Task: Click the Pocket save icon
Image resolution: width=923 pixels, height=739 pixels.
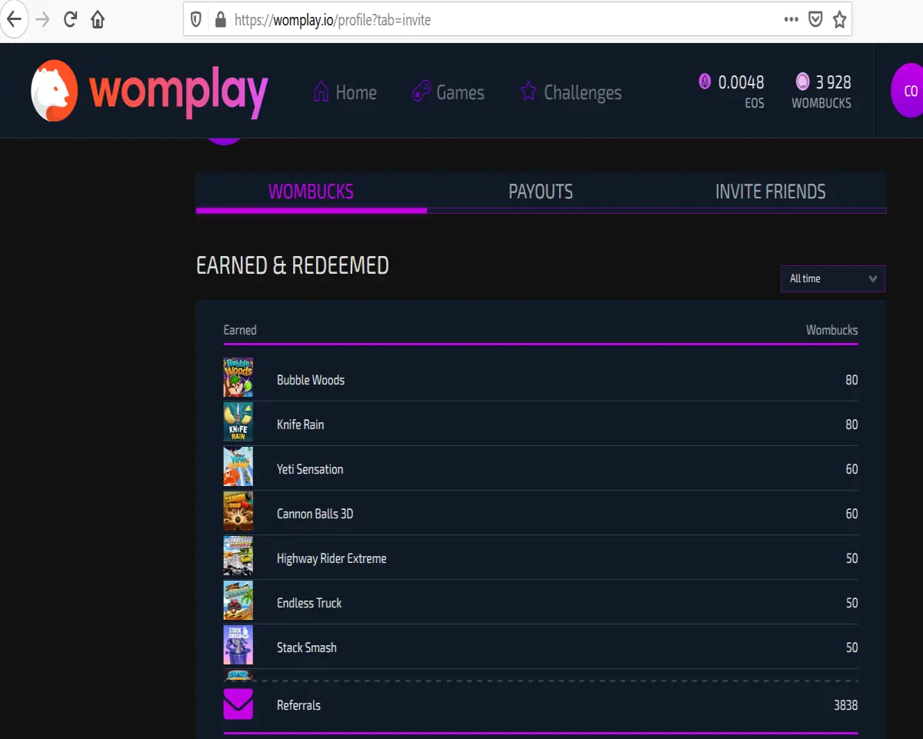Action: [x=815, y=20]
